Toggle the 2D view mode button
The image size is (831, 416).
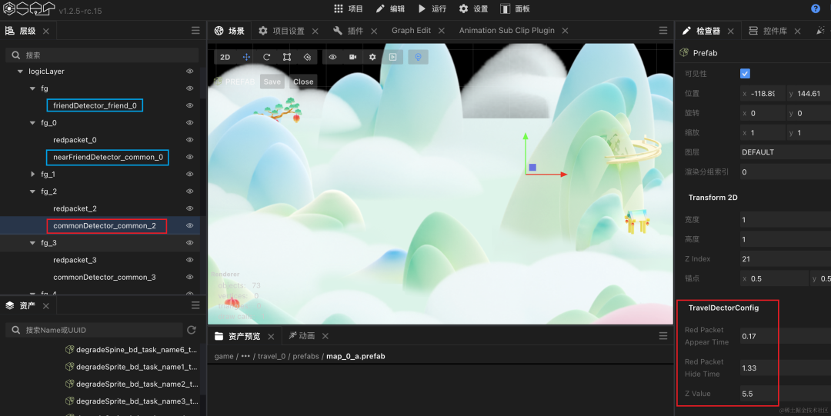click(225, 57)
